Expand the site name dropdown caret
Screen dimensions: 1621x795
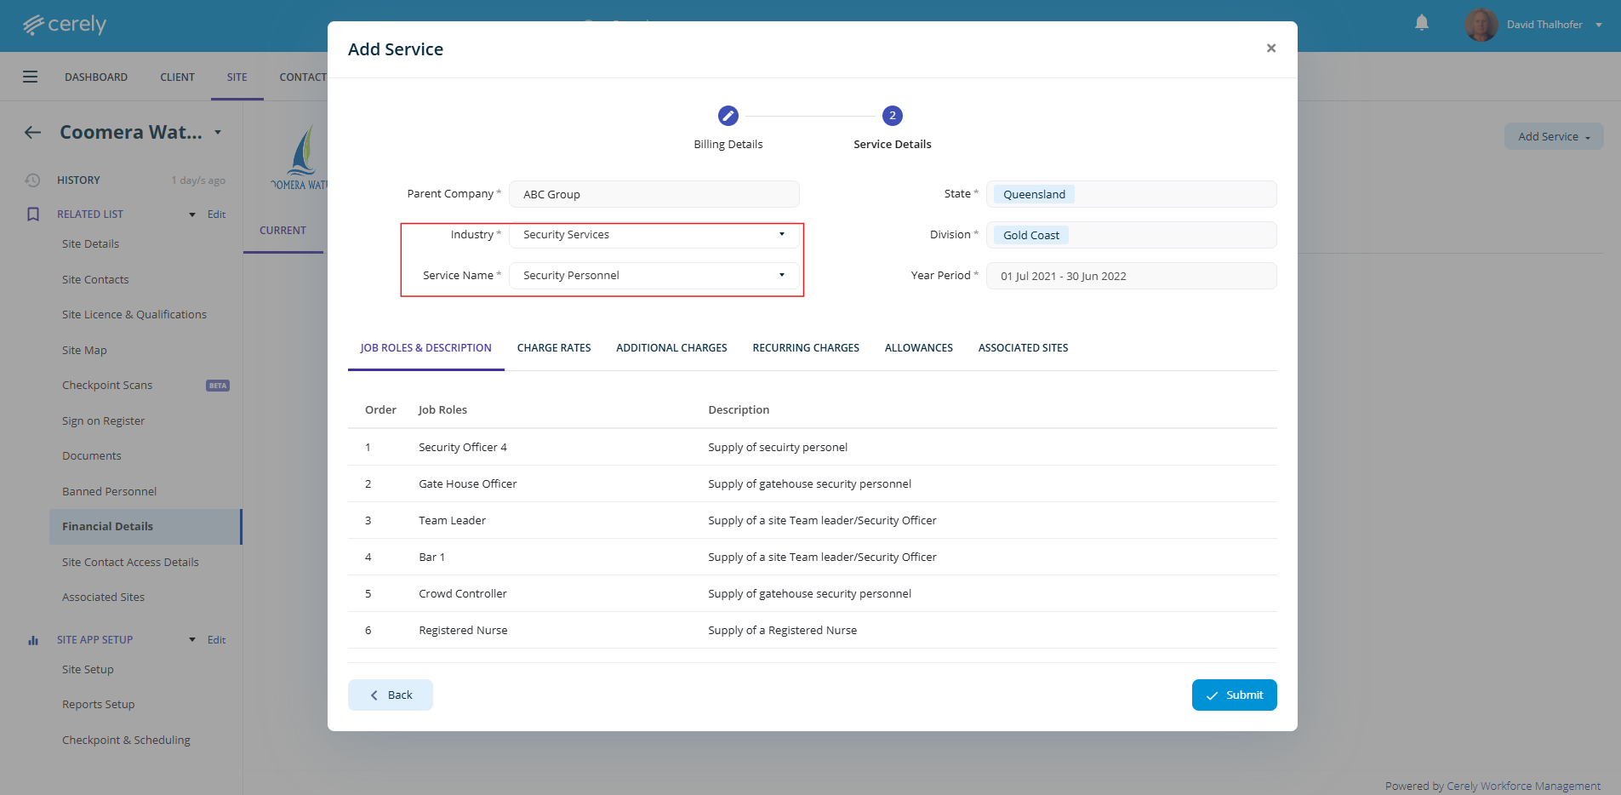tap(218, 133)
